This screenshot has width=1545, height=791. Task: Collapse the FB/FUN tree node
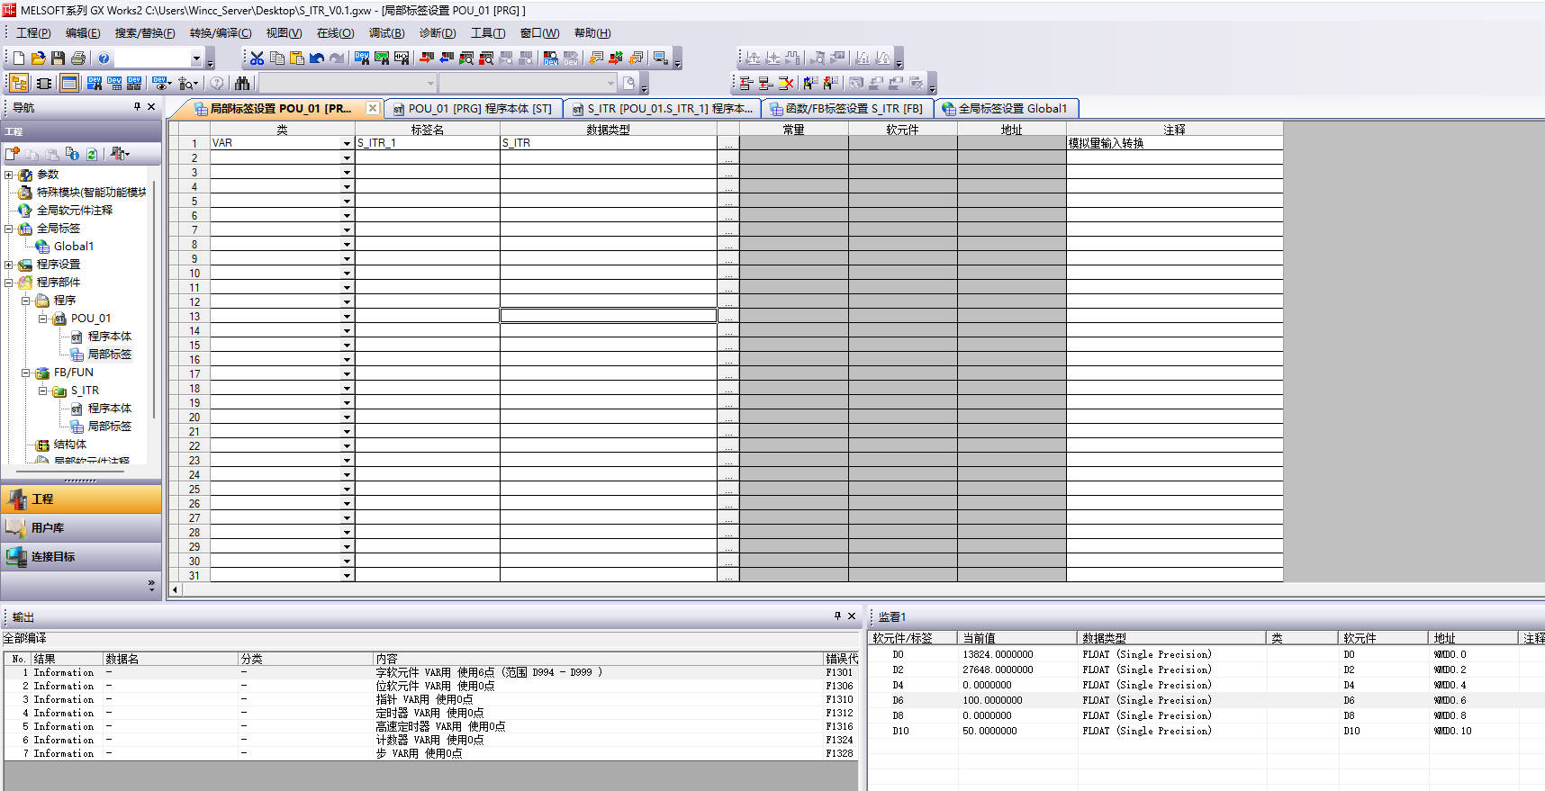click(26, 373)
